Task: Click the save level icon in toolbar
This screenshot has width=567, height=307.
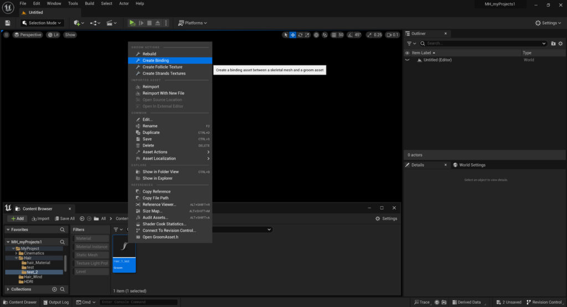Action: point(8,23)
